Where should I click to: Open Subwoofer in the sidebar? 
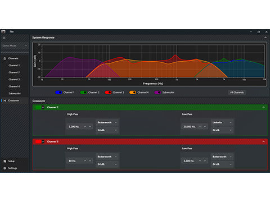pyautogui.click(x=15, y=94)
